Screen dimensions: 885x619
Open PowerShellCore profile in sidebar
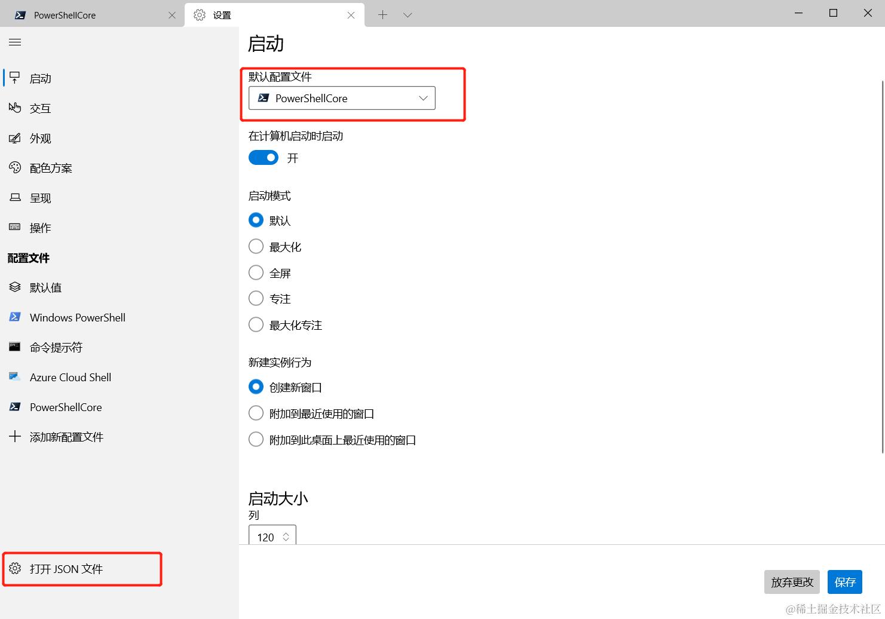point(120,407)
